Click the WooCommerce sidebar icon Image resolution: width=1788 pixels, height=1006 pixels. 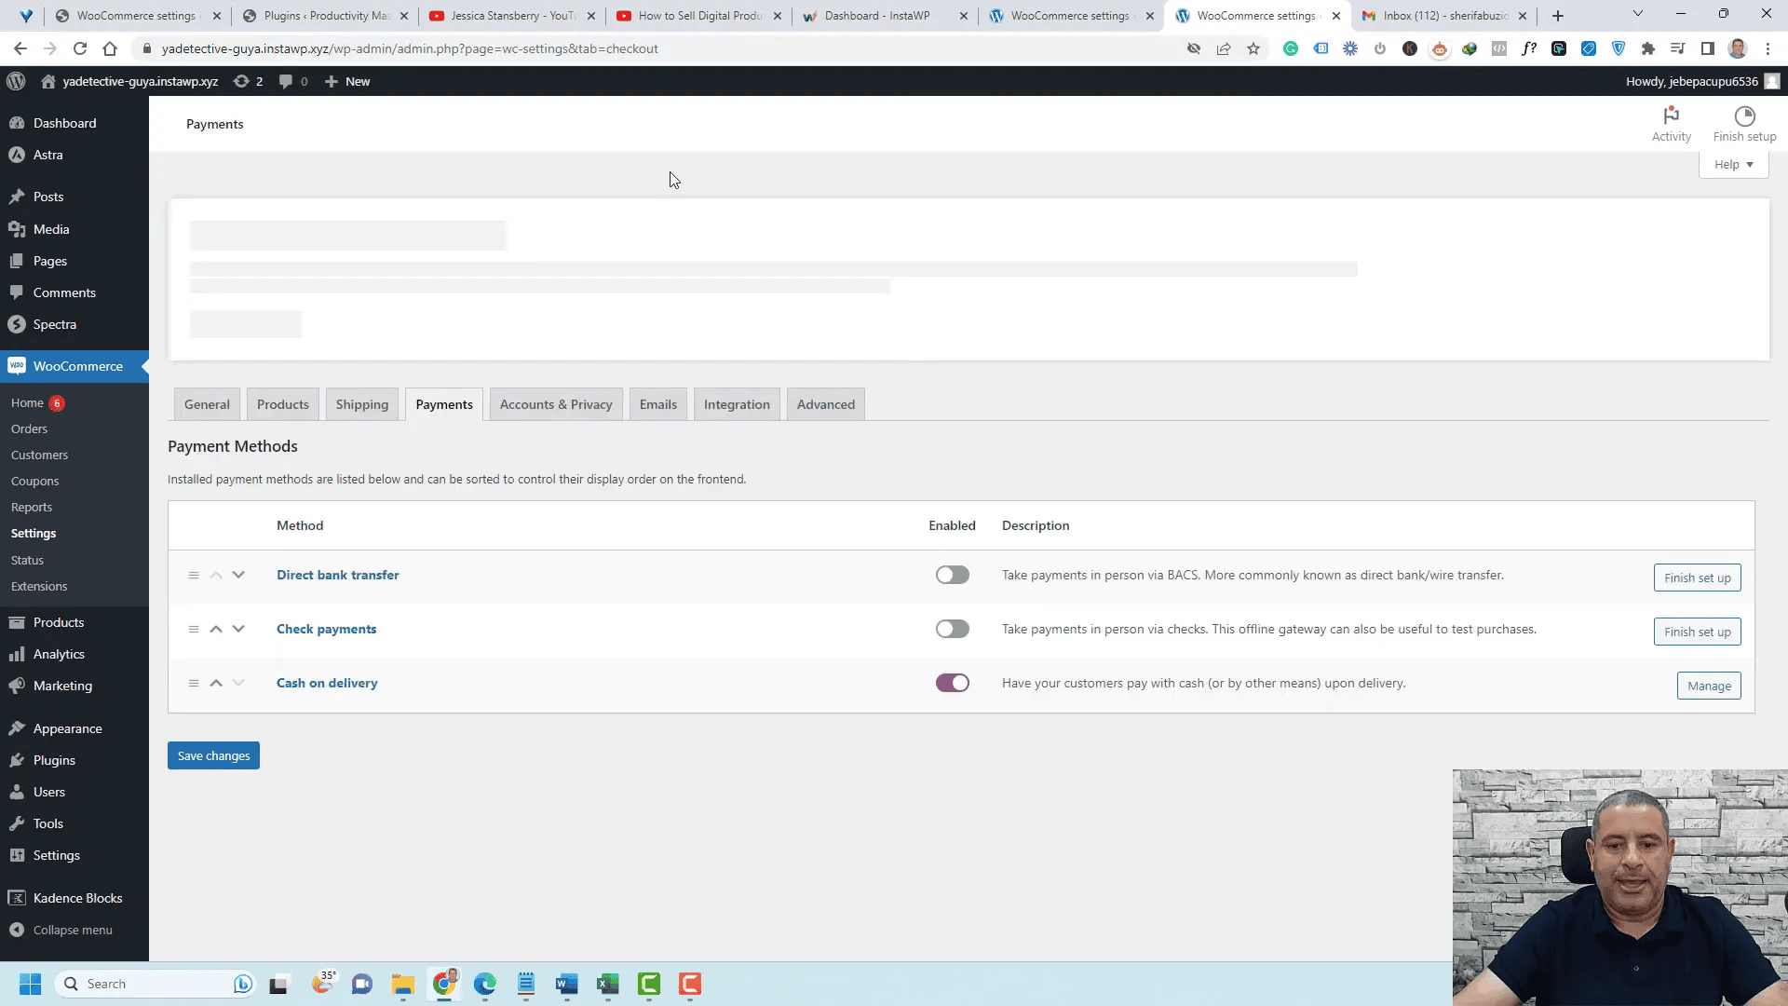coord(15,366)
